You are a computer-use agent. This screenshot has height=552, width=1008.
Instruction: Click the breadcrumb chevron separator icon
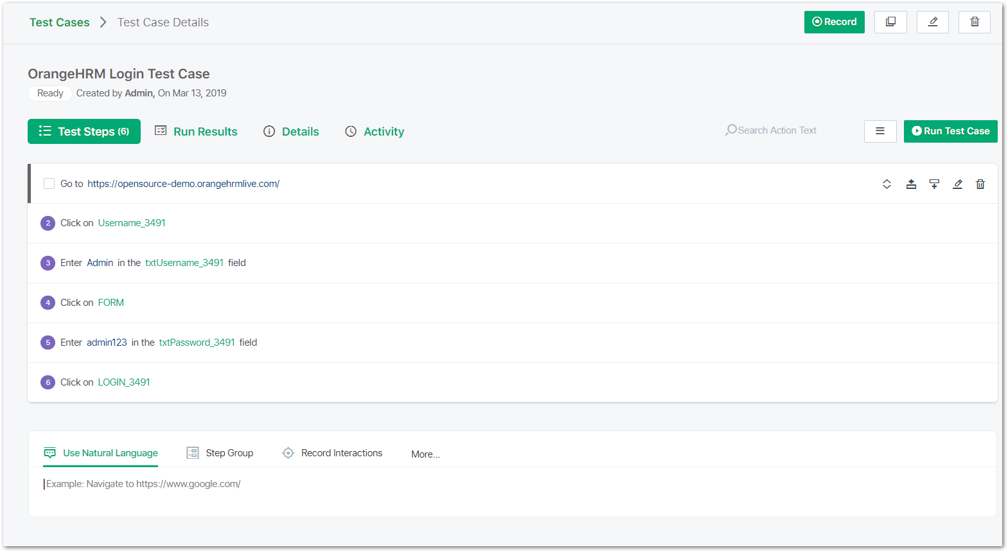(x=103, y=22)
